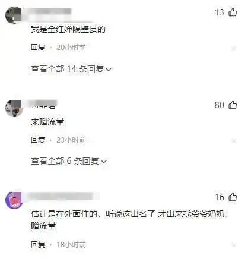Screen dimensions: 251x259
Task: Open the second commenter's avatar
Action: (14, 108)
